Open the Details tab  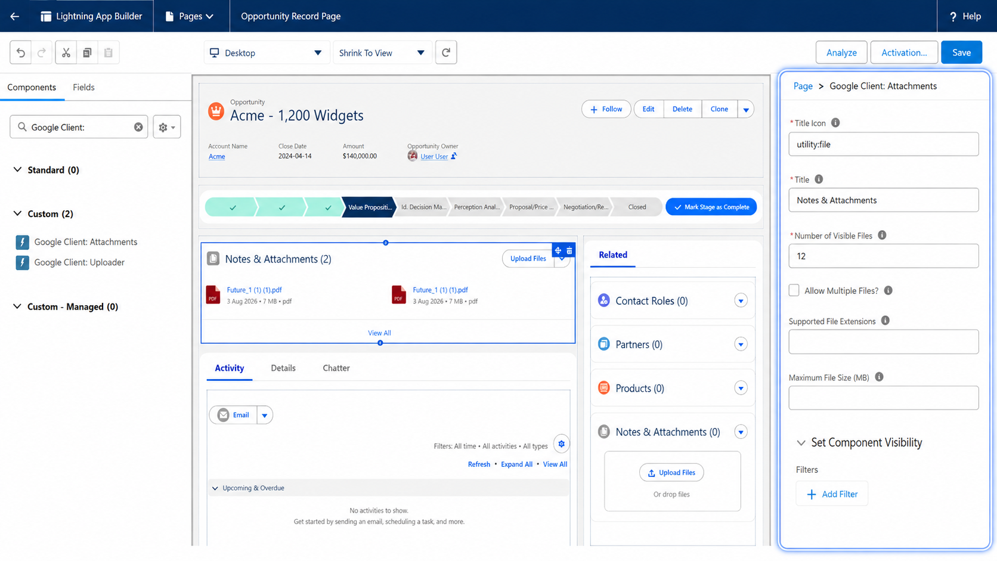click(x=283, y=368)
